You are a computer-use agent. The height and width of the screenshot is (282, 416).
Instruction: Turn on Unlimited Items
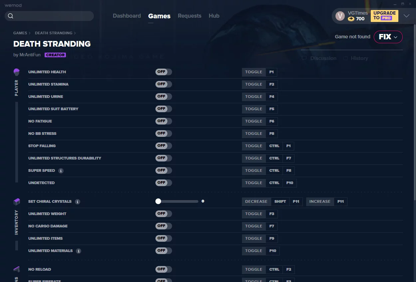(x=164, y=238)
